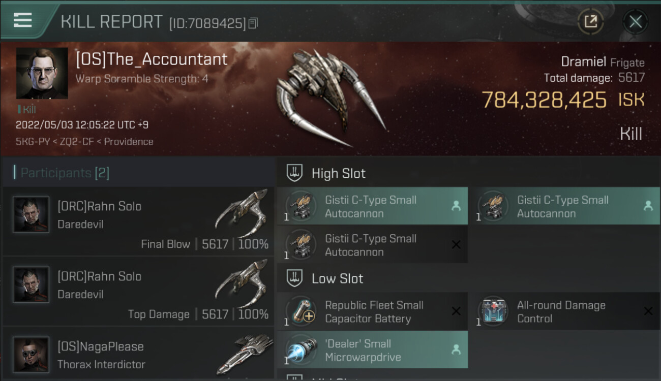Open The_Accountant pilot portrait
Viewport: 661px width, 381px height.
42,73
